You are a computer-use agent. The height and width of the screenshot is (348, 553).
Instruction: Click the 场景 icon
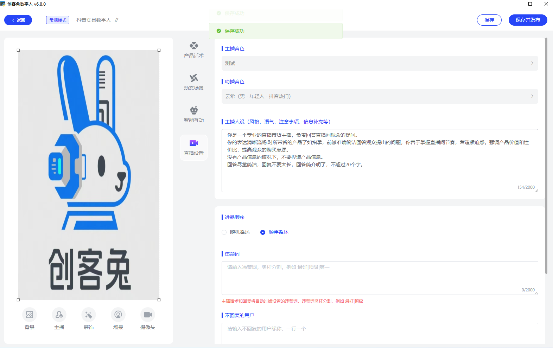(x=118, y=315)
